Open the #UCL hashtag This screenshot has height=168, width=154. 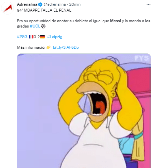click(35, 26)
